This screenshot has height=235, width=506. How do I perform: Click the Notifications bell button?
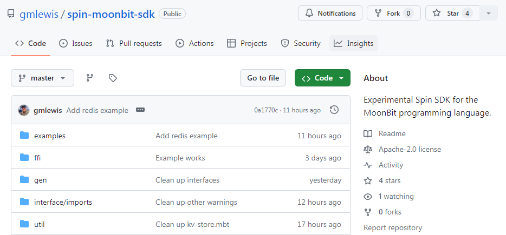tap(330, 13)
